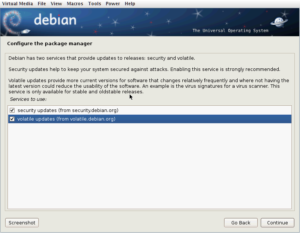Click the planet icon in banner
This screenshot has height=233, width=300.
pyautogui.click(x=279, y=22)
